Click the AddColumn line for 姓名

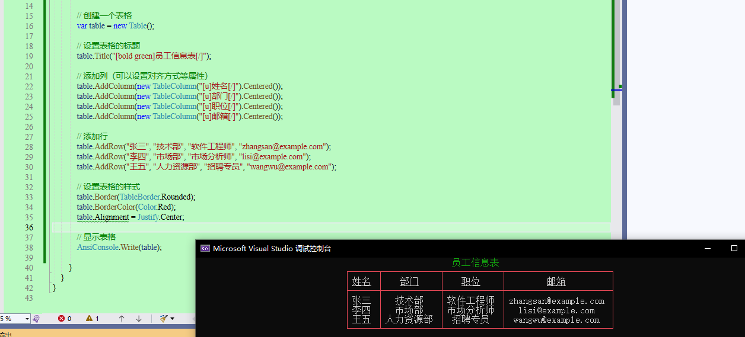coord(180,86)
